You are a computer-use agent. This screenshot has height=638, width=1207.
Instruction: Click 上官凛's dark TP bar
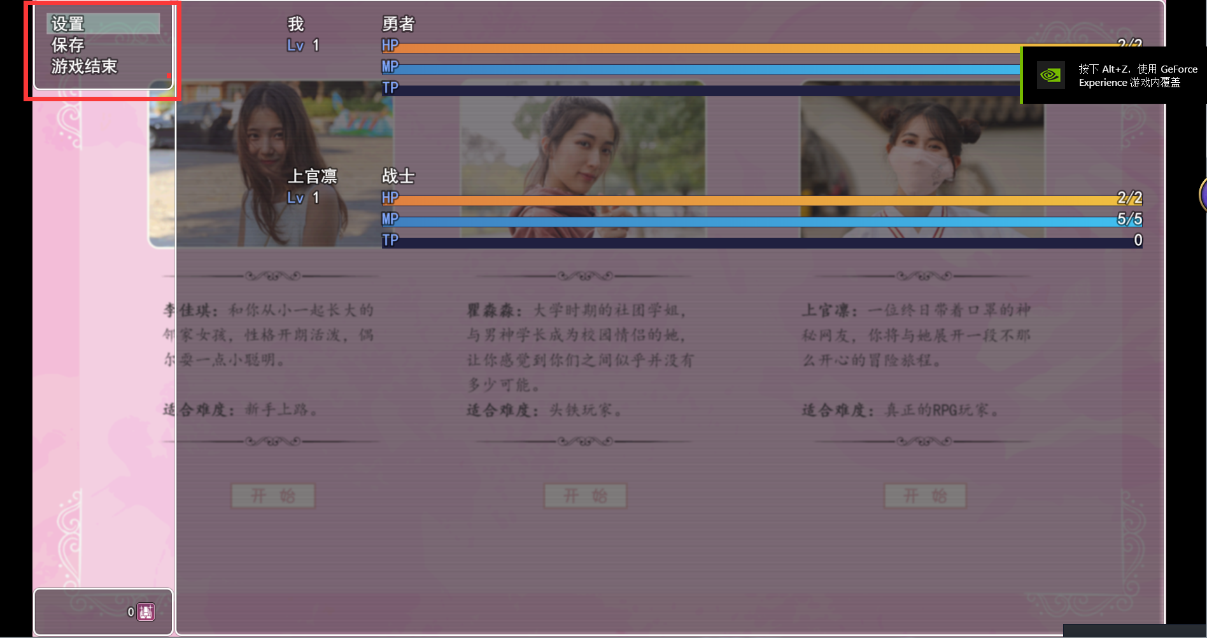tap(762, 243)
